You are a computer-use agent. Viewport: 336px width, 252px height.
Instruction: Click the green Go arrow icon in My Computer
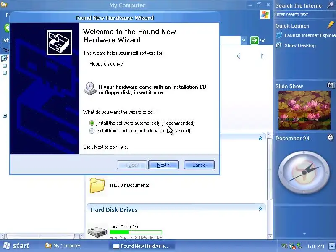click(255, 40)
